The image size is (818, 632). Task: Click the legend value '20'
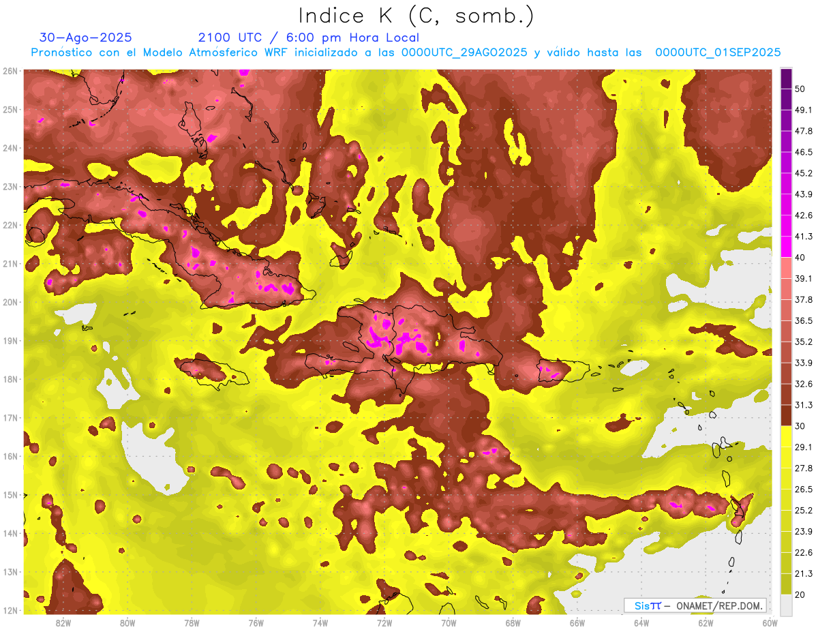[800, 595]
